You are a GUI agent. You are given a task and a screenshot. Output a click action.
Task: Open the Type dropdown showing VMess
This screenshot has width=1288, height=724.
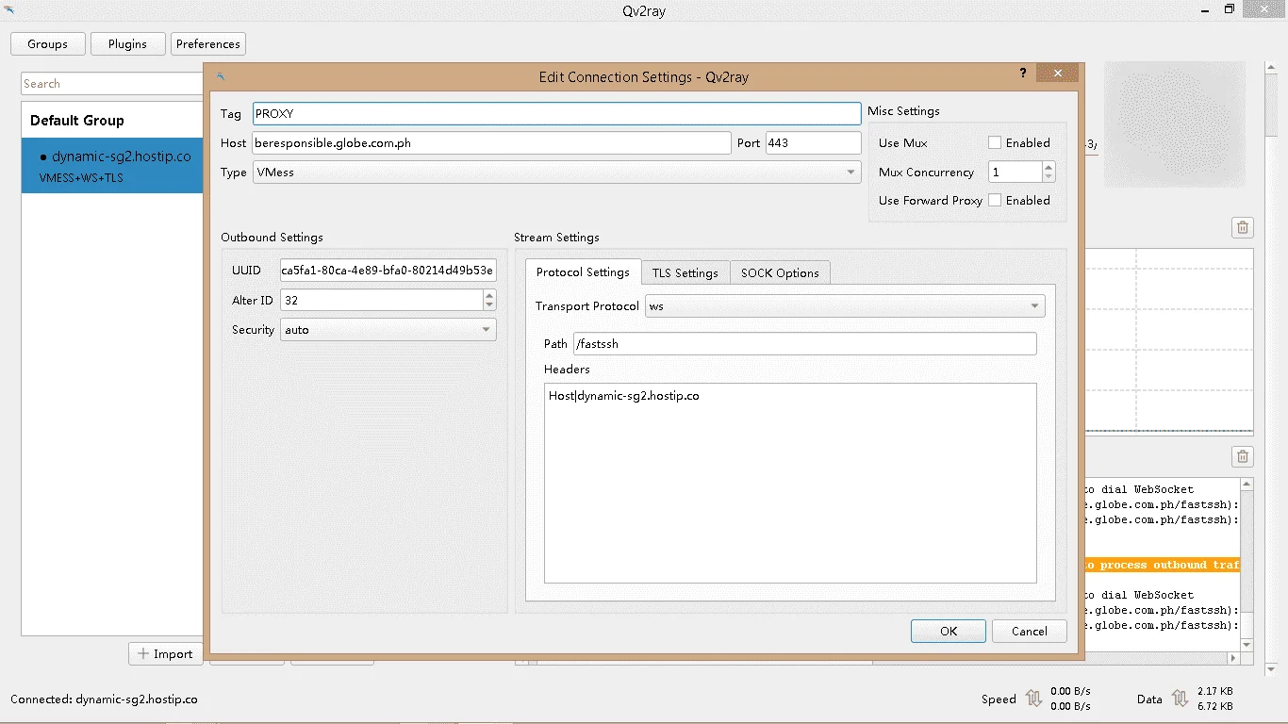[x=557, y=173]
